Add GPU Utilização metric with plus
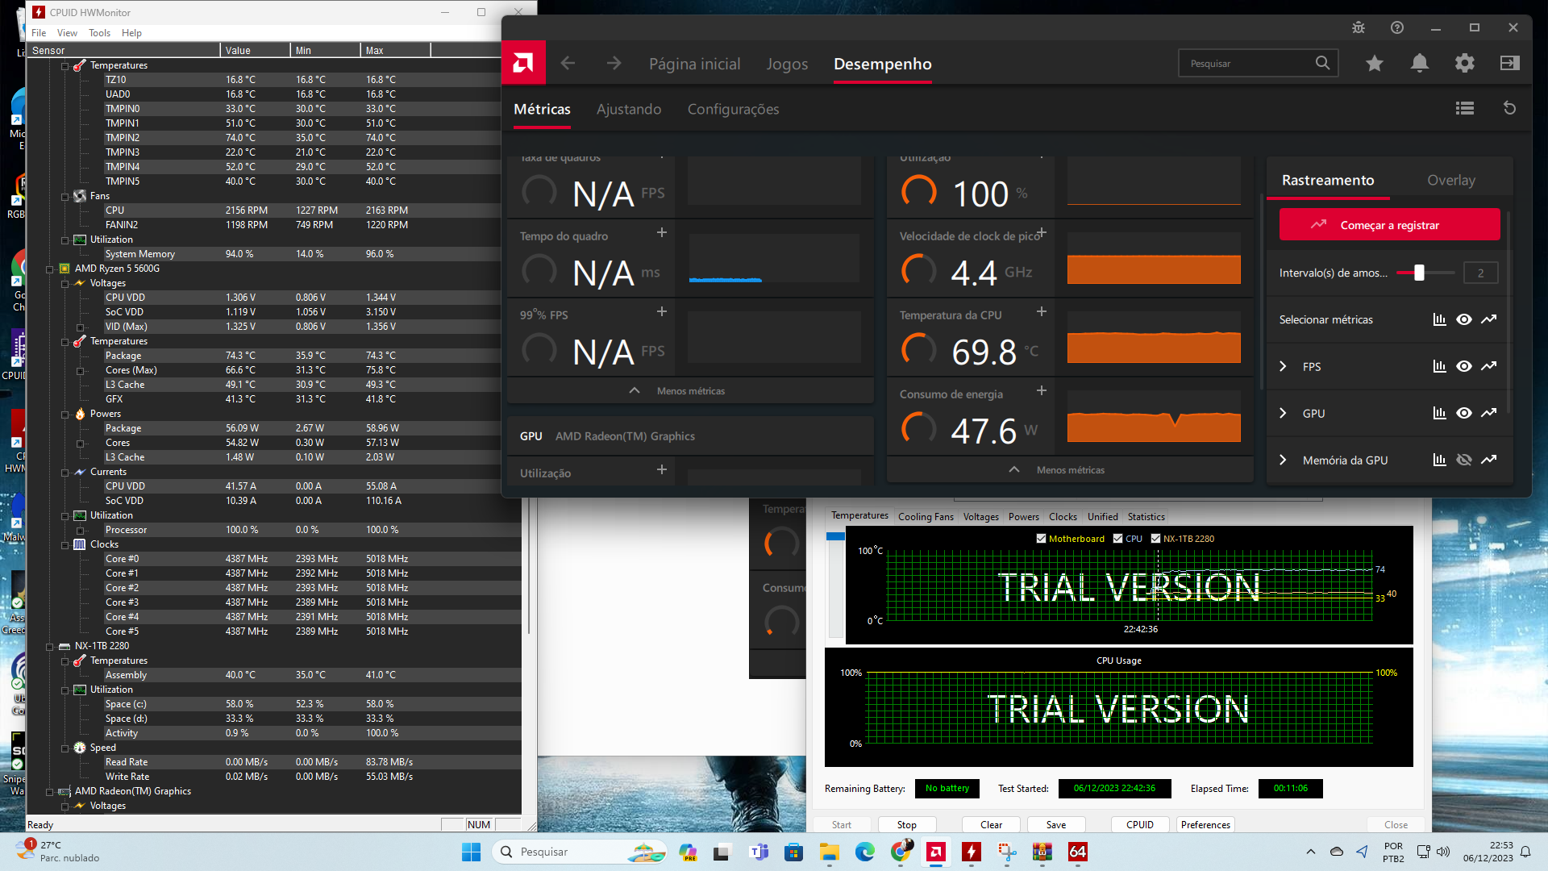This screenshot has width=1548, height=871. 662,469
